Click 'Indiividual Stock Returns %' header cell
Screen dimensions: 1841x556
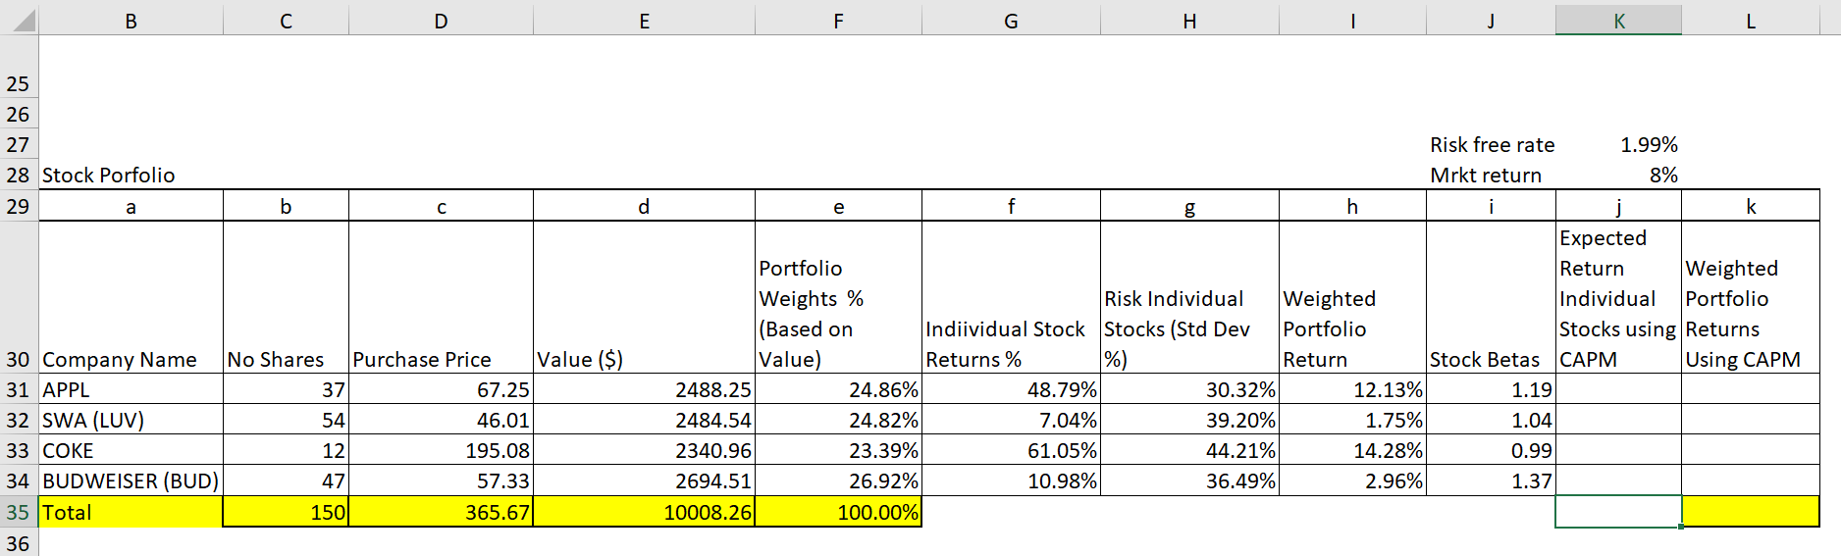[1012, 297]
